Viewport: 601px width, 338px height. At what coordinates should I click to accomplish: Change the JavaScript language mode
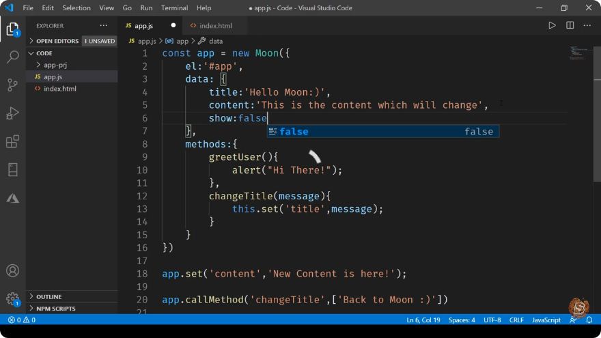[546, 320]
